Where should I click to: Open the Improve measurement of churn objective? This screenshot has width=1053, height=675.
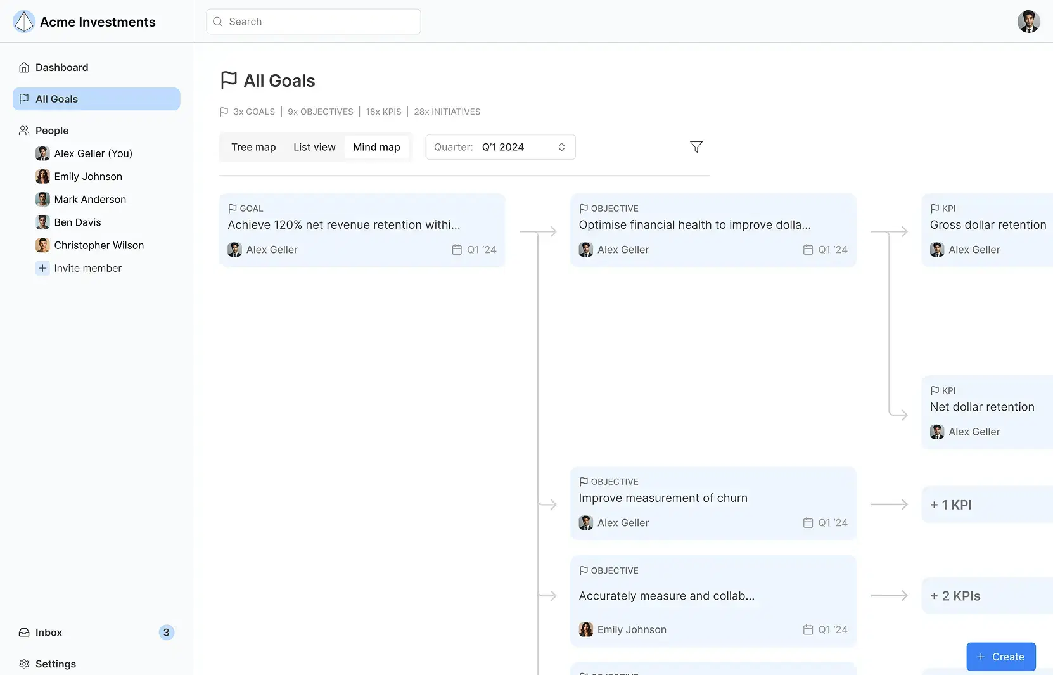coord(713,504)
